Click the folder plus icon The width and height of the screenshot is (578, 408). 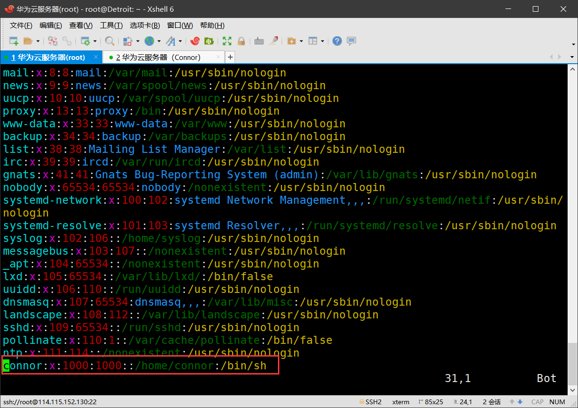pos(291,41)
